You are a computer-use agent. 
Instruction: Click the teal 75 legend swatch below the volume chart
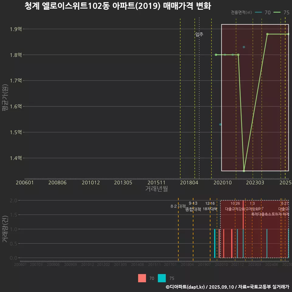[x=162, y=278]
